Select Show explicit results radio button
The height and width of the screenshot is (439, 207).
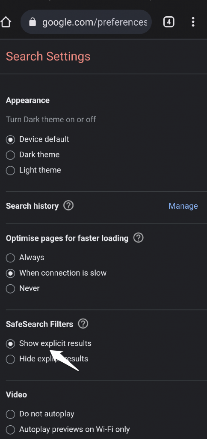coord(10,343)
